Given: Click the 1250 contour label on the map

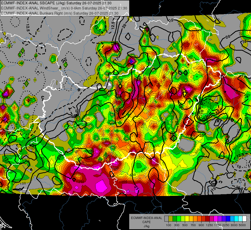Looking at the screenshot, I should pyautogui.click(x=80, y=182).
